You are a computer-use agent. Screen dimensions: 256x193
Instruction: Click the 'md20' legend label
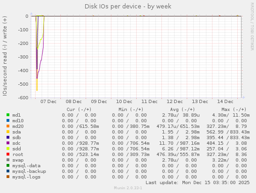click(x=18, y=126)
